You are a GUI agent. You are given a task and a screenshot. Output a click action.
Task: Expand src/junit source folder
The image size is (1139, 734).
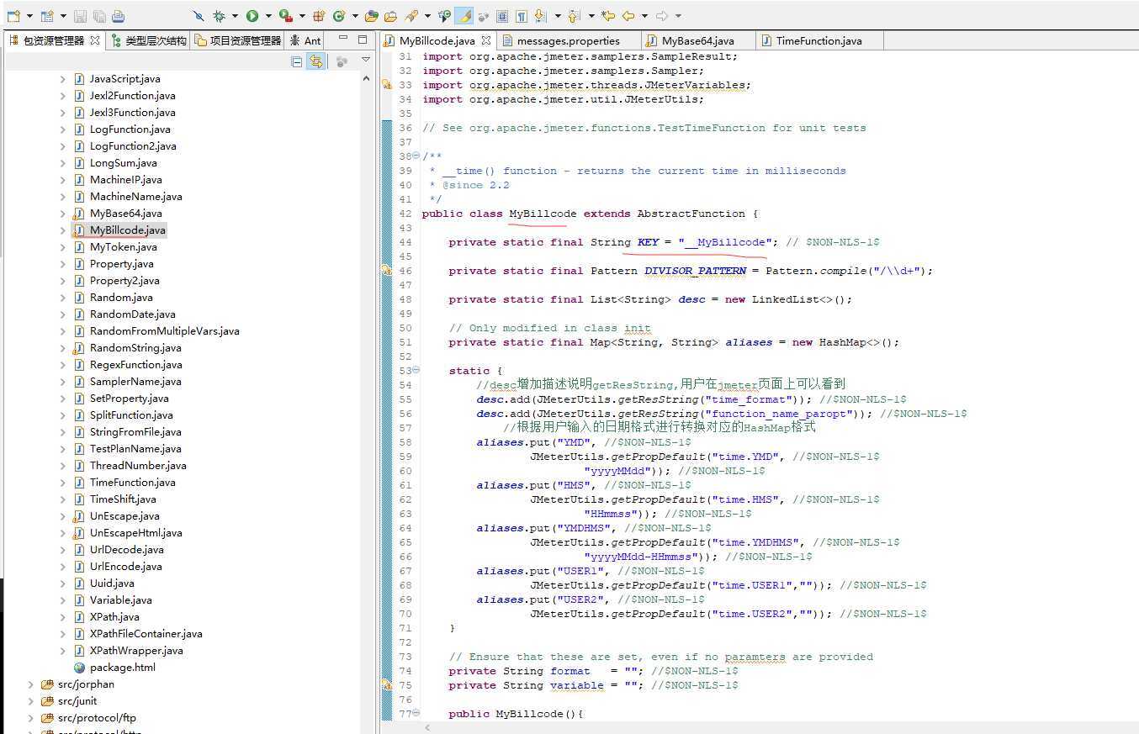pyautogui.click(x=30, y=701)
